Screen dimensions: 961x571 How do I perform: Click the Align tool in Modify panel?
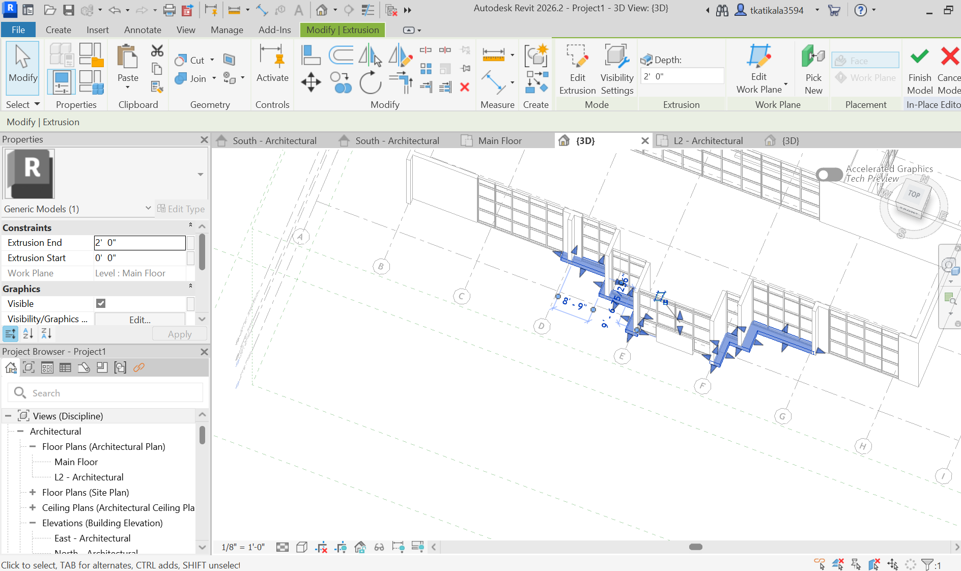point(310,55)
